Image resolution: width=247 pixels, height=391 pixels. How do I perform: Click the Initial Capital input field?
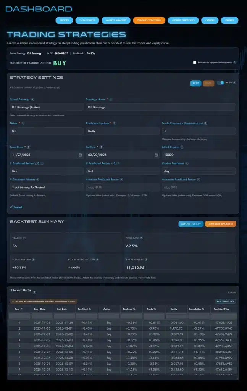pyautogui.click(x=199, y=155)
